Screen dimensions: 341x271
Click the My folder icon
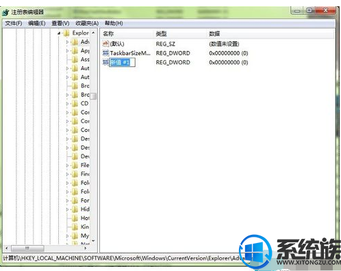(x=75, y=236)
